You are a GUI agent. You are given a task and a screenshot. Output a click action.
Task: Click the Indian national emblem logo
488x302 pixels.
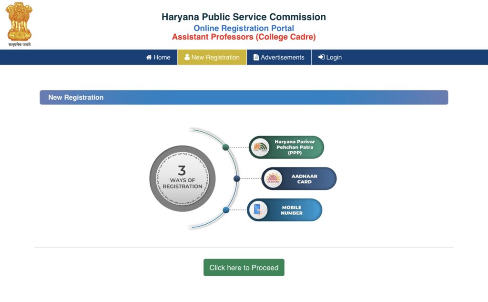tap(19, 24)
